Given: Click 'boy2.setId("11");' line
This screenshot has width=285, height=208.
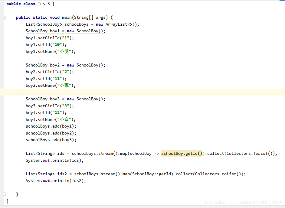Looking at the screenshot, I should click(46, 79).
